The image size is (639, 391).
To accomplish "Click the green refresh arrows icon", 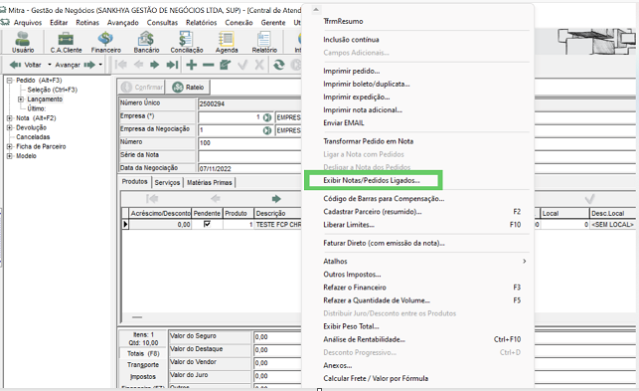I will 278,65.
